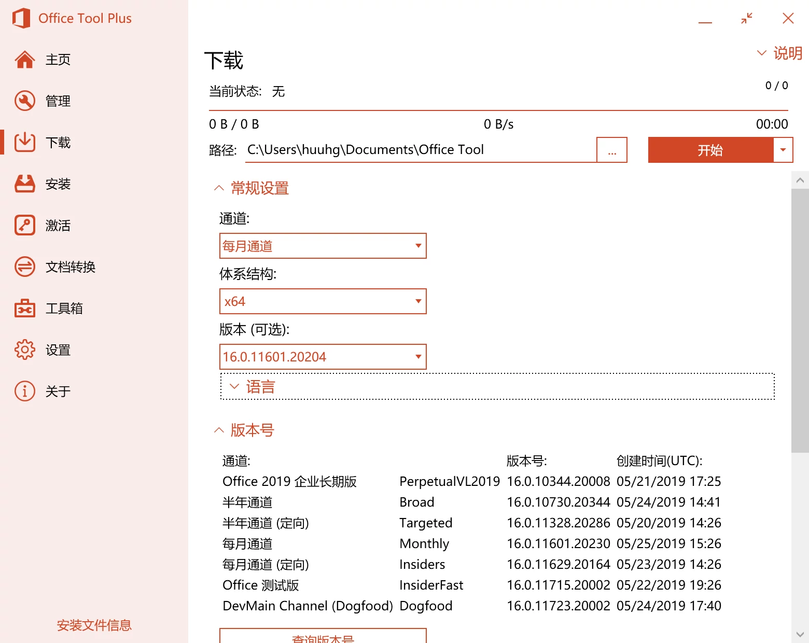Click the install tray icon
Screen dimensions: 809x643
tap(25, 184)
